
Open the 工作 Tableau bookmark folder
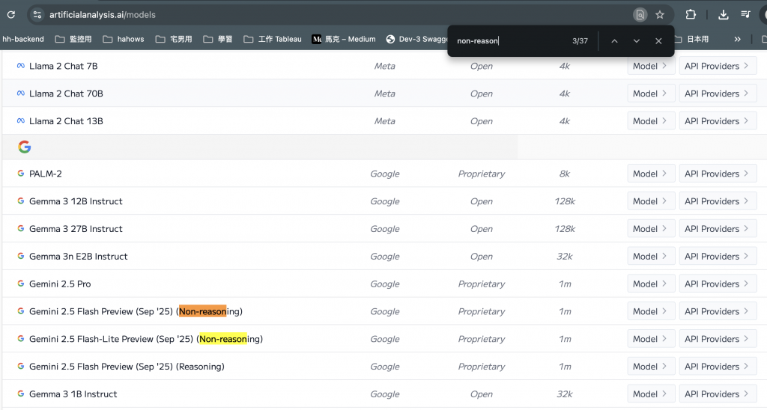coord(273,39)
